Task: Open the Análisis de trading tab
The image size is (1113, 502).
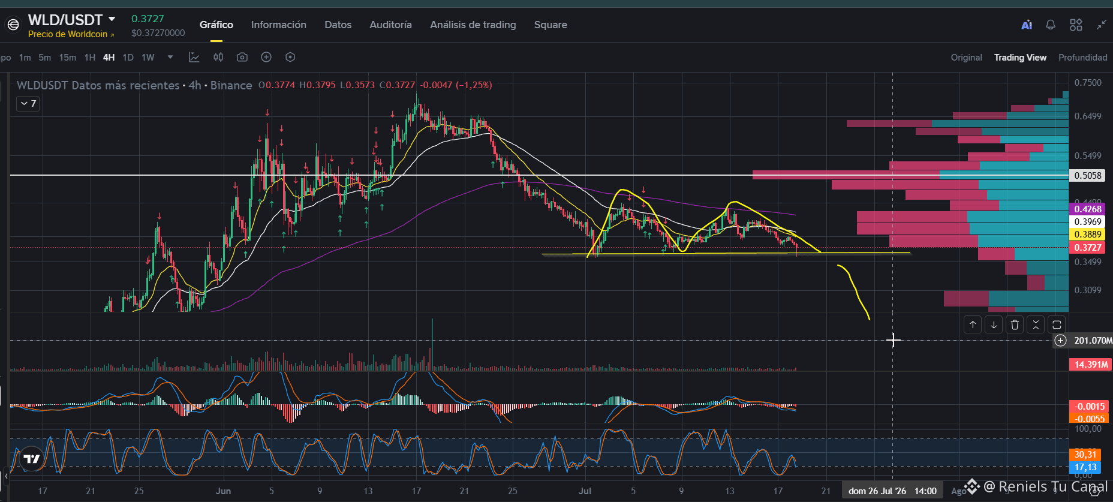Action: (473, 25)
